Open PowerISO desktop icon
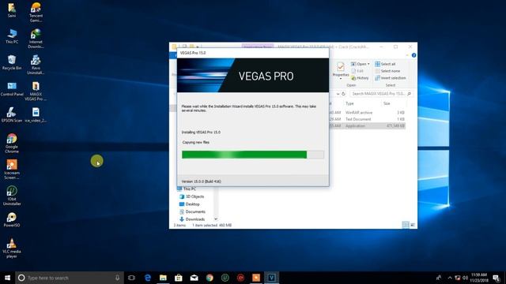 pyautogui.click(x=12, y=219)
